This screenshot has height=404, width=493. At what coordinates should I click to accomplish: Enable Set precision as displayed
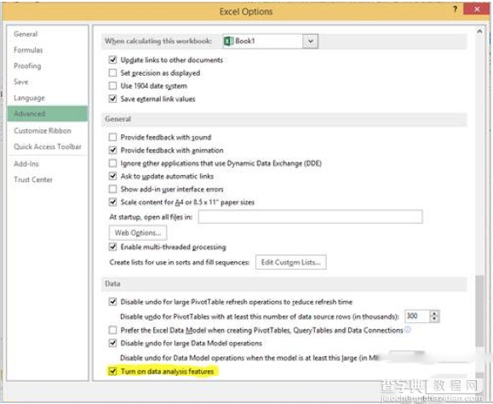click(x=112, y=73)
